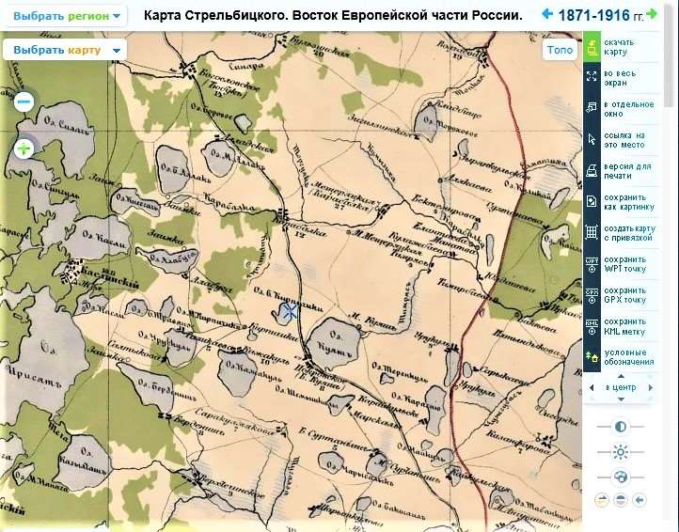Go to previous time period with left arrow
Screen dimensions: 679x532
[547, 14]
